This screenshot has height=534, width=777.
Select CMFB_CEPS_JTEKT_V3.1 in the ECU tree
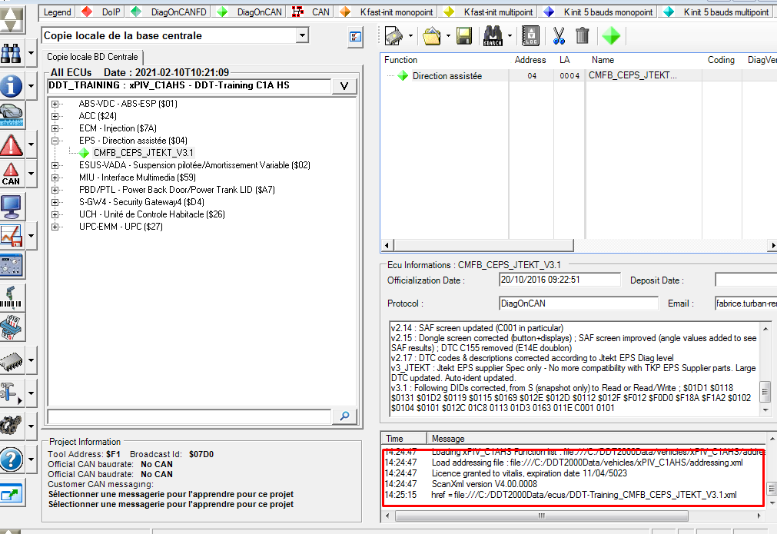tap(143, 153)
